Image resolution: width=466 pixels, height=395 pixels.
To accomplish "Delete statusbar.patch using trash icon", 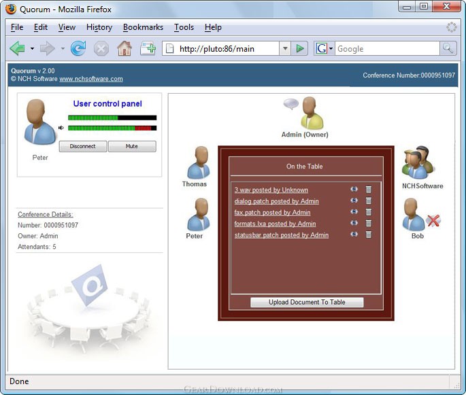I will click(x=369, y=235).
